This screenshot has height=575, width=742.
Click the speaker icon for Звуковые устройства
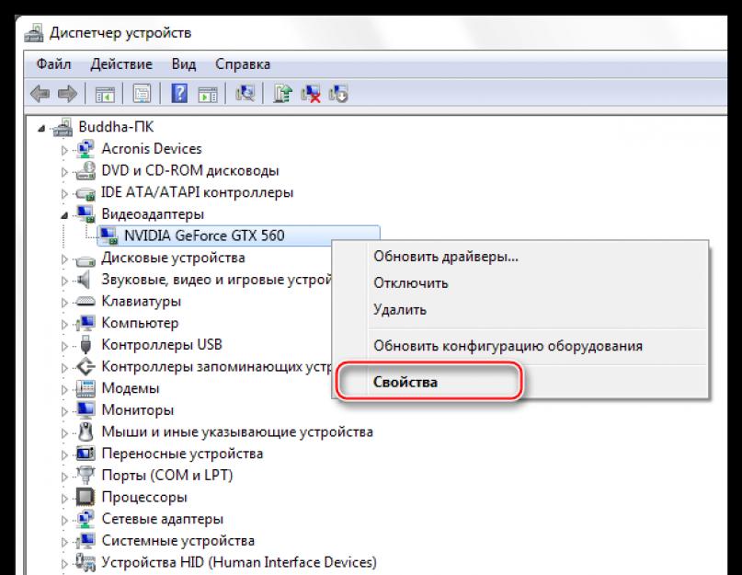tap(84, 280)
